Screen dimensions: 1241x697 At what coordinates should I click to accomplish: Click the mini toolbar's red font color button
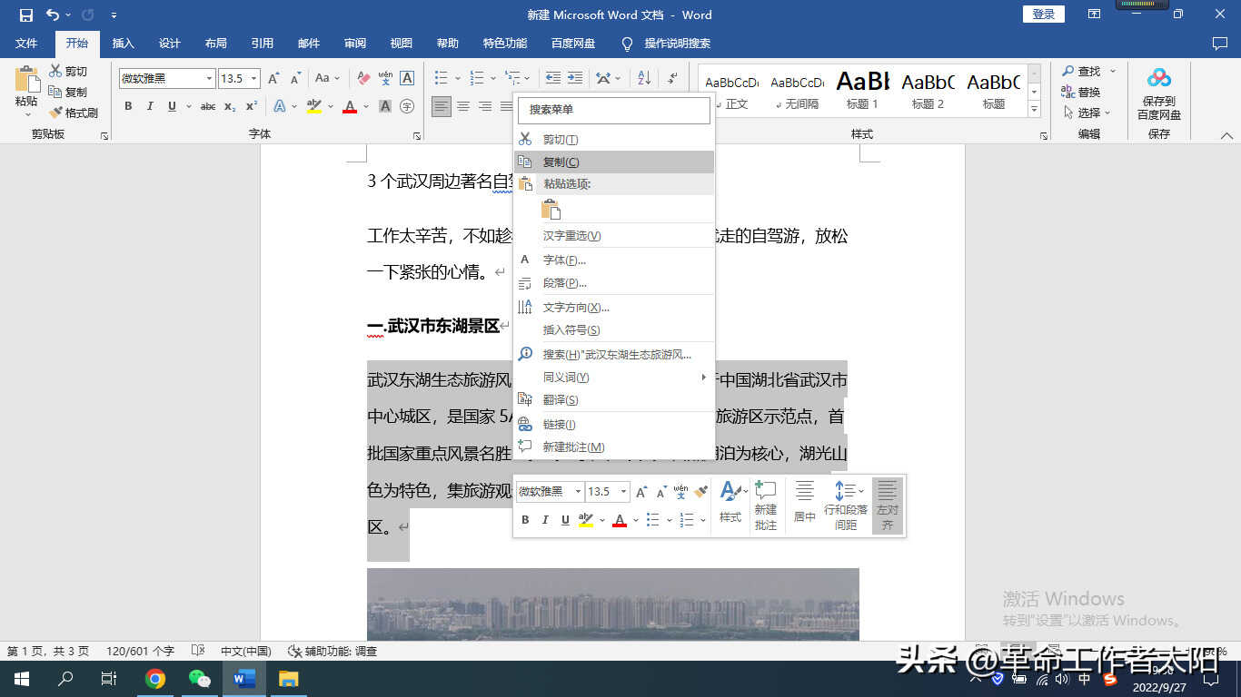point(620,520)
